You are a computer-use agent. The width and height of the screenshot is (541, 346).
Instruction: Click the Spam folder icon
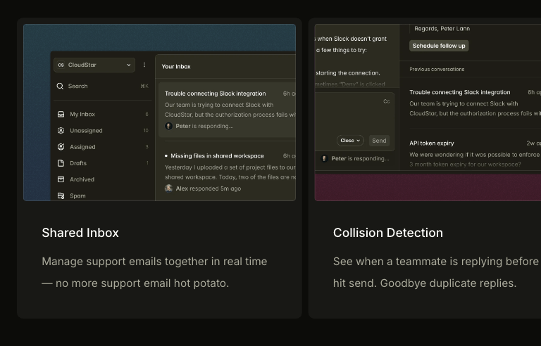(61, 196)
